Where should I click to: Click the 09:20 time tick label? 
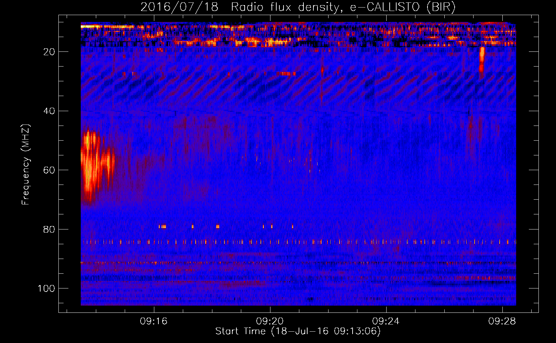(x=270, y=321)
